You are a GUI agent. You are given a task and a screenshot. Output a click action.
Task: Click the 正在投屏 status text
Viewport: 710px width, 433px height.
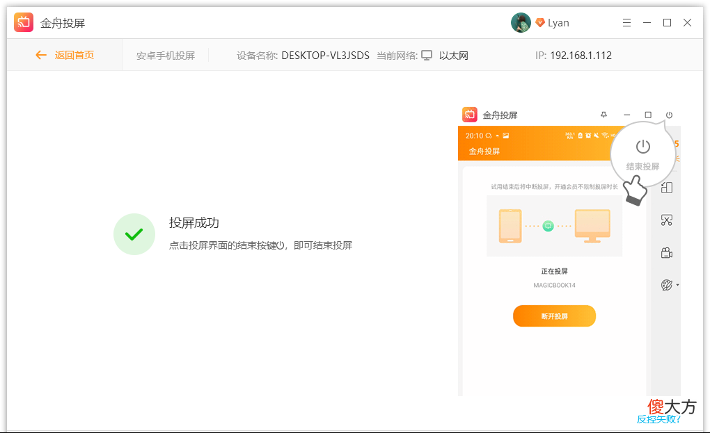[554, 271]
